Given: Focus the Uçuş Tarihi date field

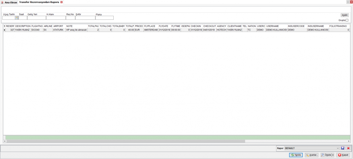Looking at the screenshot, I should (x=9, y=18).
